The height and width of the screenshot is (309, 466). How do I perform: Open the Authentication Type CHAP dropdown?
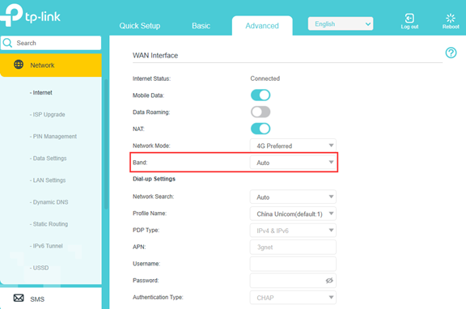[x=293, y=298]
